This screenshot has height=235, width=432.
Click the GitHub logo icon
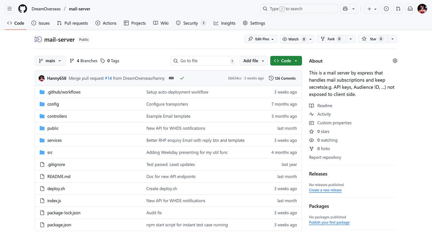point(23,9)
